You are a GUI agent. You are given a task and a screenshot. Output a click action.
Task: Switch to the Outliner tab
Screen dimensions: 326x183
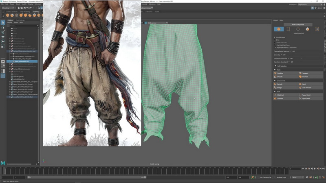(10, 20)
